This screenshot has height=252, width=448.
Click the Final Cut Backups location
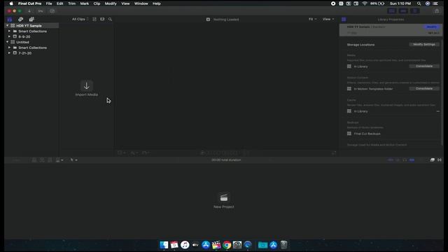367,134
